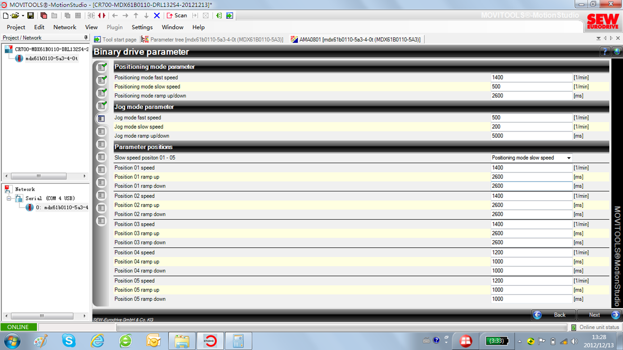Open the document tab list dropdown arrow

coord(598,39)
